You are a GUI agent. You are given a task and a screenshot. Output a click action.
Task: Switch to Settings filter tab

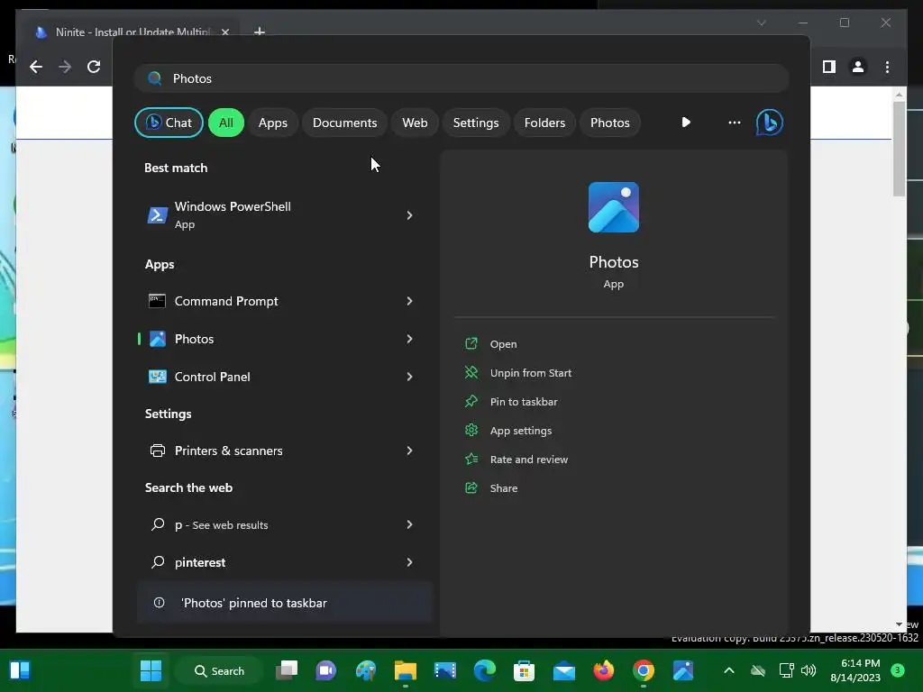pyautogui.click(x=476, y=123)
